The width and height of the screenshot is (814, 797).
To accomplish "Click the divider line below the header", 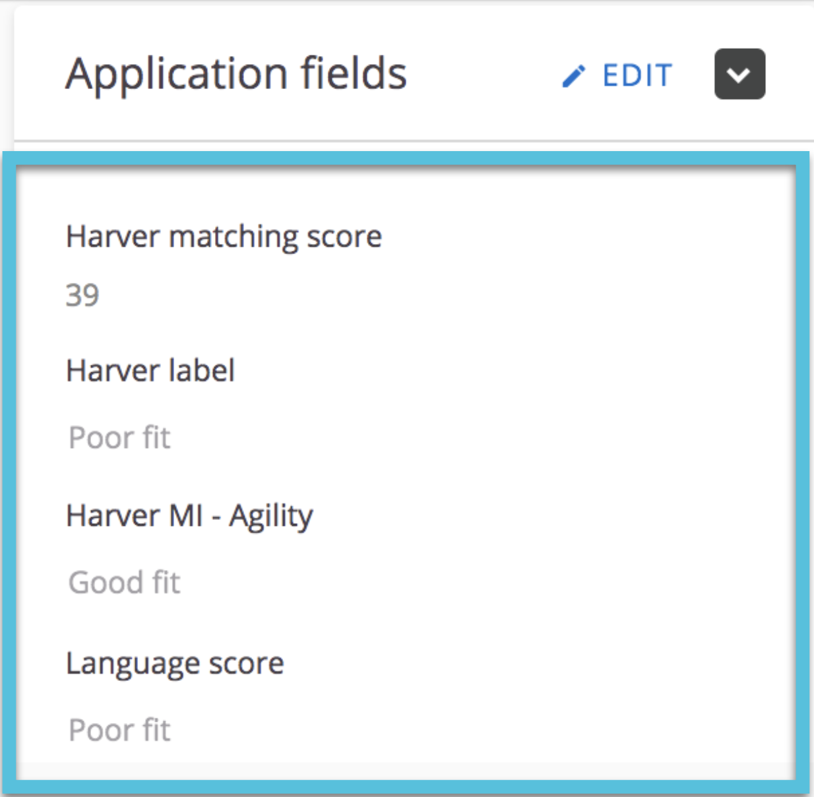I will point(413,141).
